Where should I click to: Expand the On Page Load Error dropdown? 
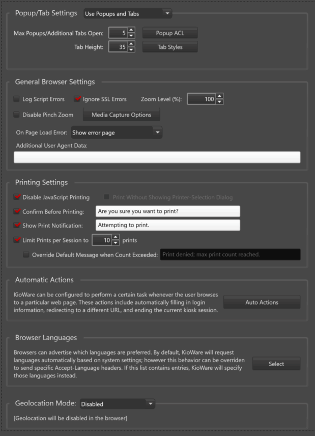click(x=117, y=132)
